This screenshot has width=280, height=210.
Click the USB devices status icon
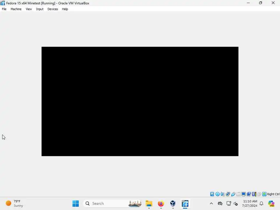233,194
